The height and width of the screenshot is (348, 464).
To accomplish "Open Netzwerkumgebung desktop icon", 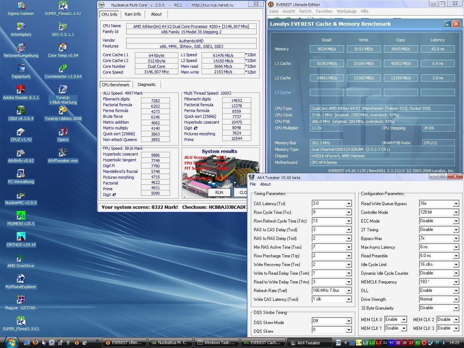I will coord(21,51).
